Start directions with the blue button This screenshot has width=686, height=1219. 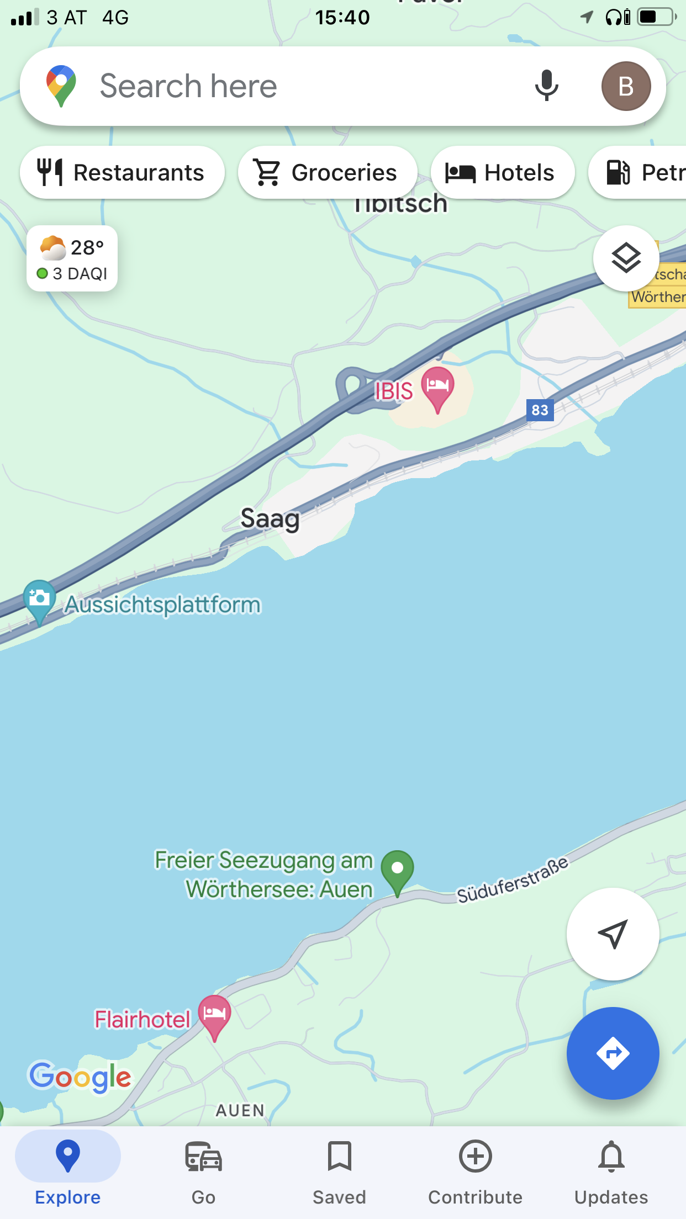pyautogui.click(x=613, y=1053)
